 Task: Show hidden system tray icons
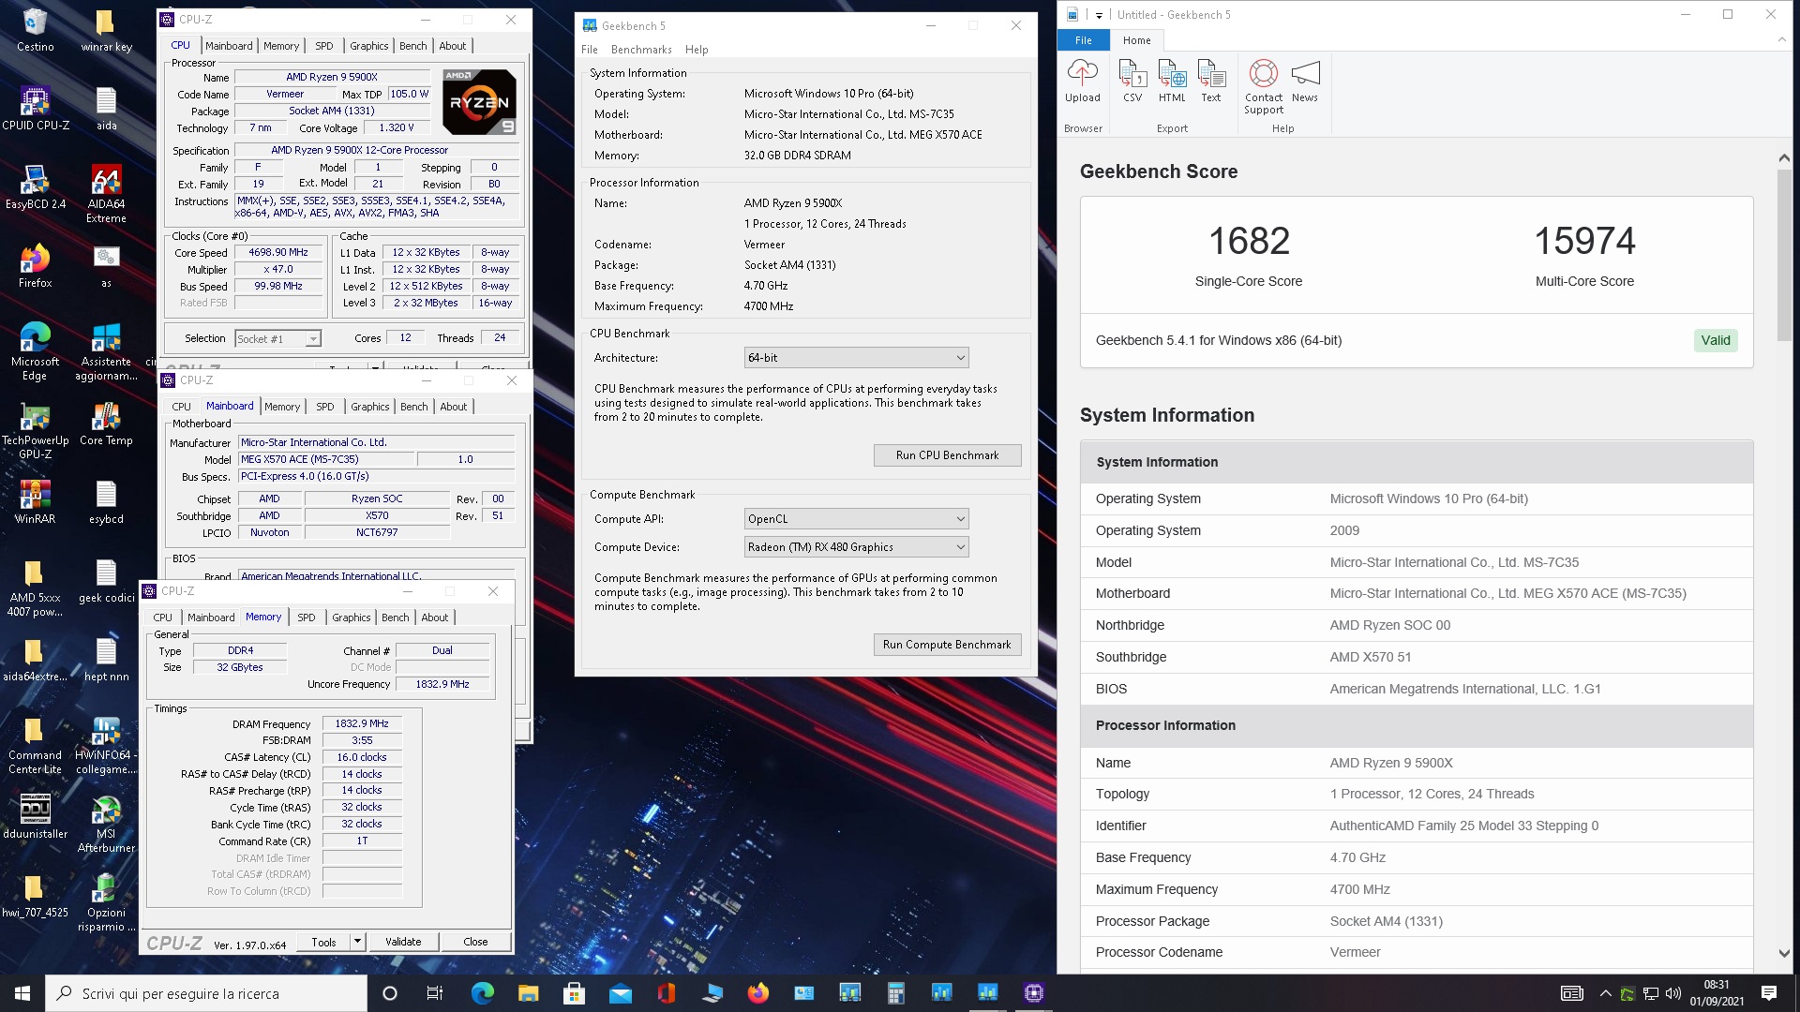tap(1605, 993)
